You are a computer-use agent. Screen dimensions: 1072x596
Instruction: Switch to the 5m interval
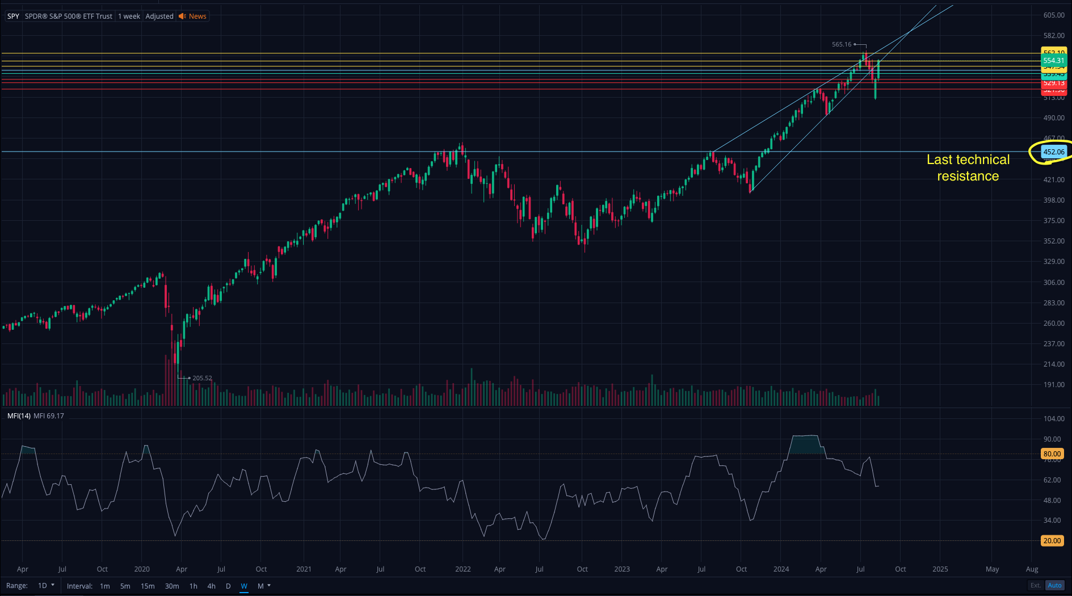point(125,586)
